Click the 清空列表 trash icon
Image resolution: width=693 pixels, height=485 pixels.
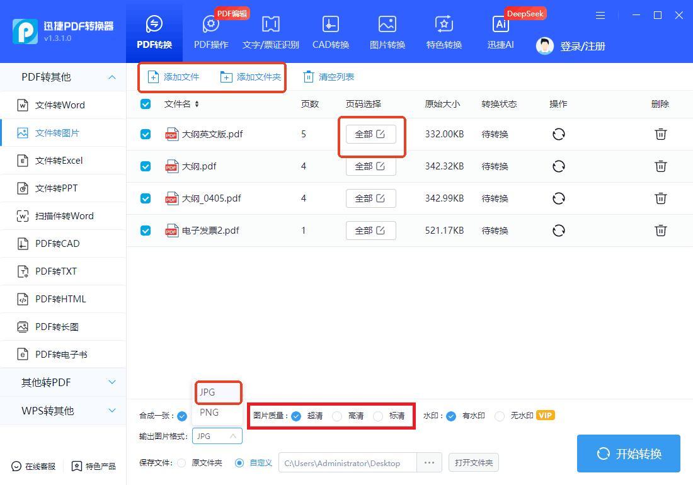309,77
